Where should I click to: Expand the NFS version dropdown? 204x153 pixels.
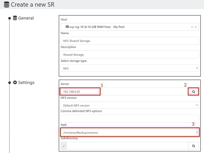130,105
